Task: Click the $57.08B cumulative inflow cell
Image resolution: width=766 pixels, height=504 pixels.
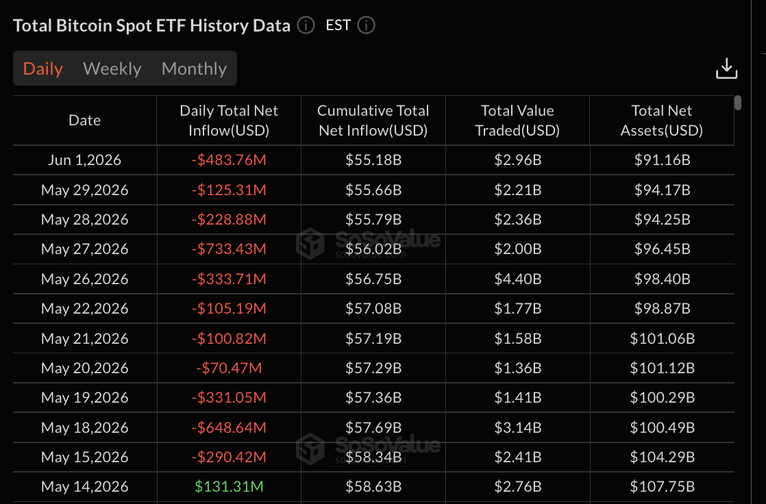Action: (373, 309)
